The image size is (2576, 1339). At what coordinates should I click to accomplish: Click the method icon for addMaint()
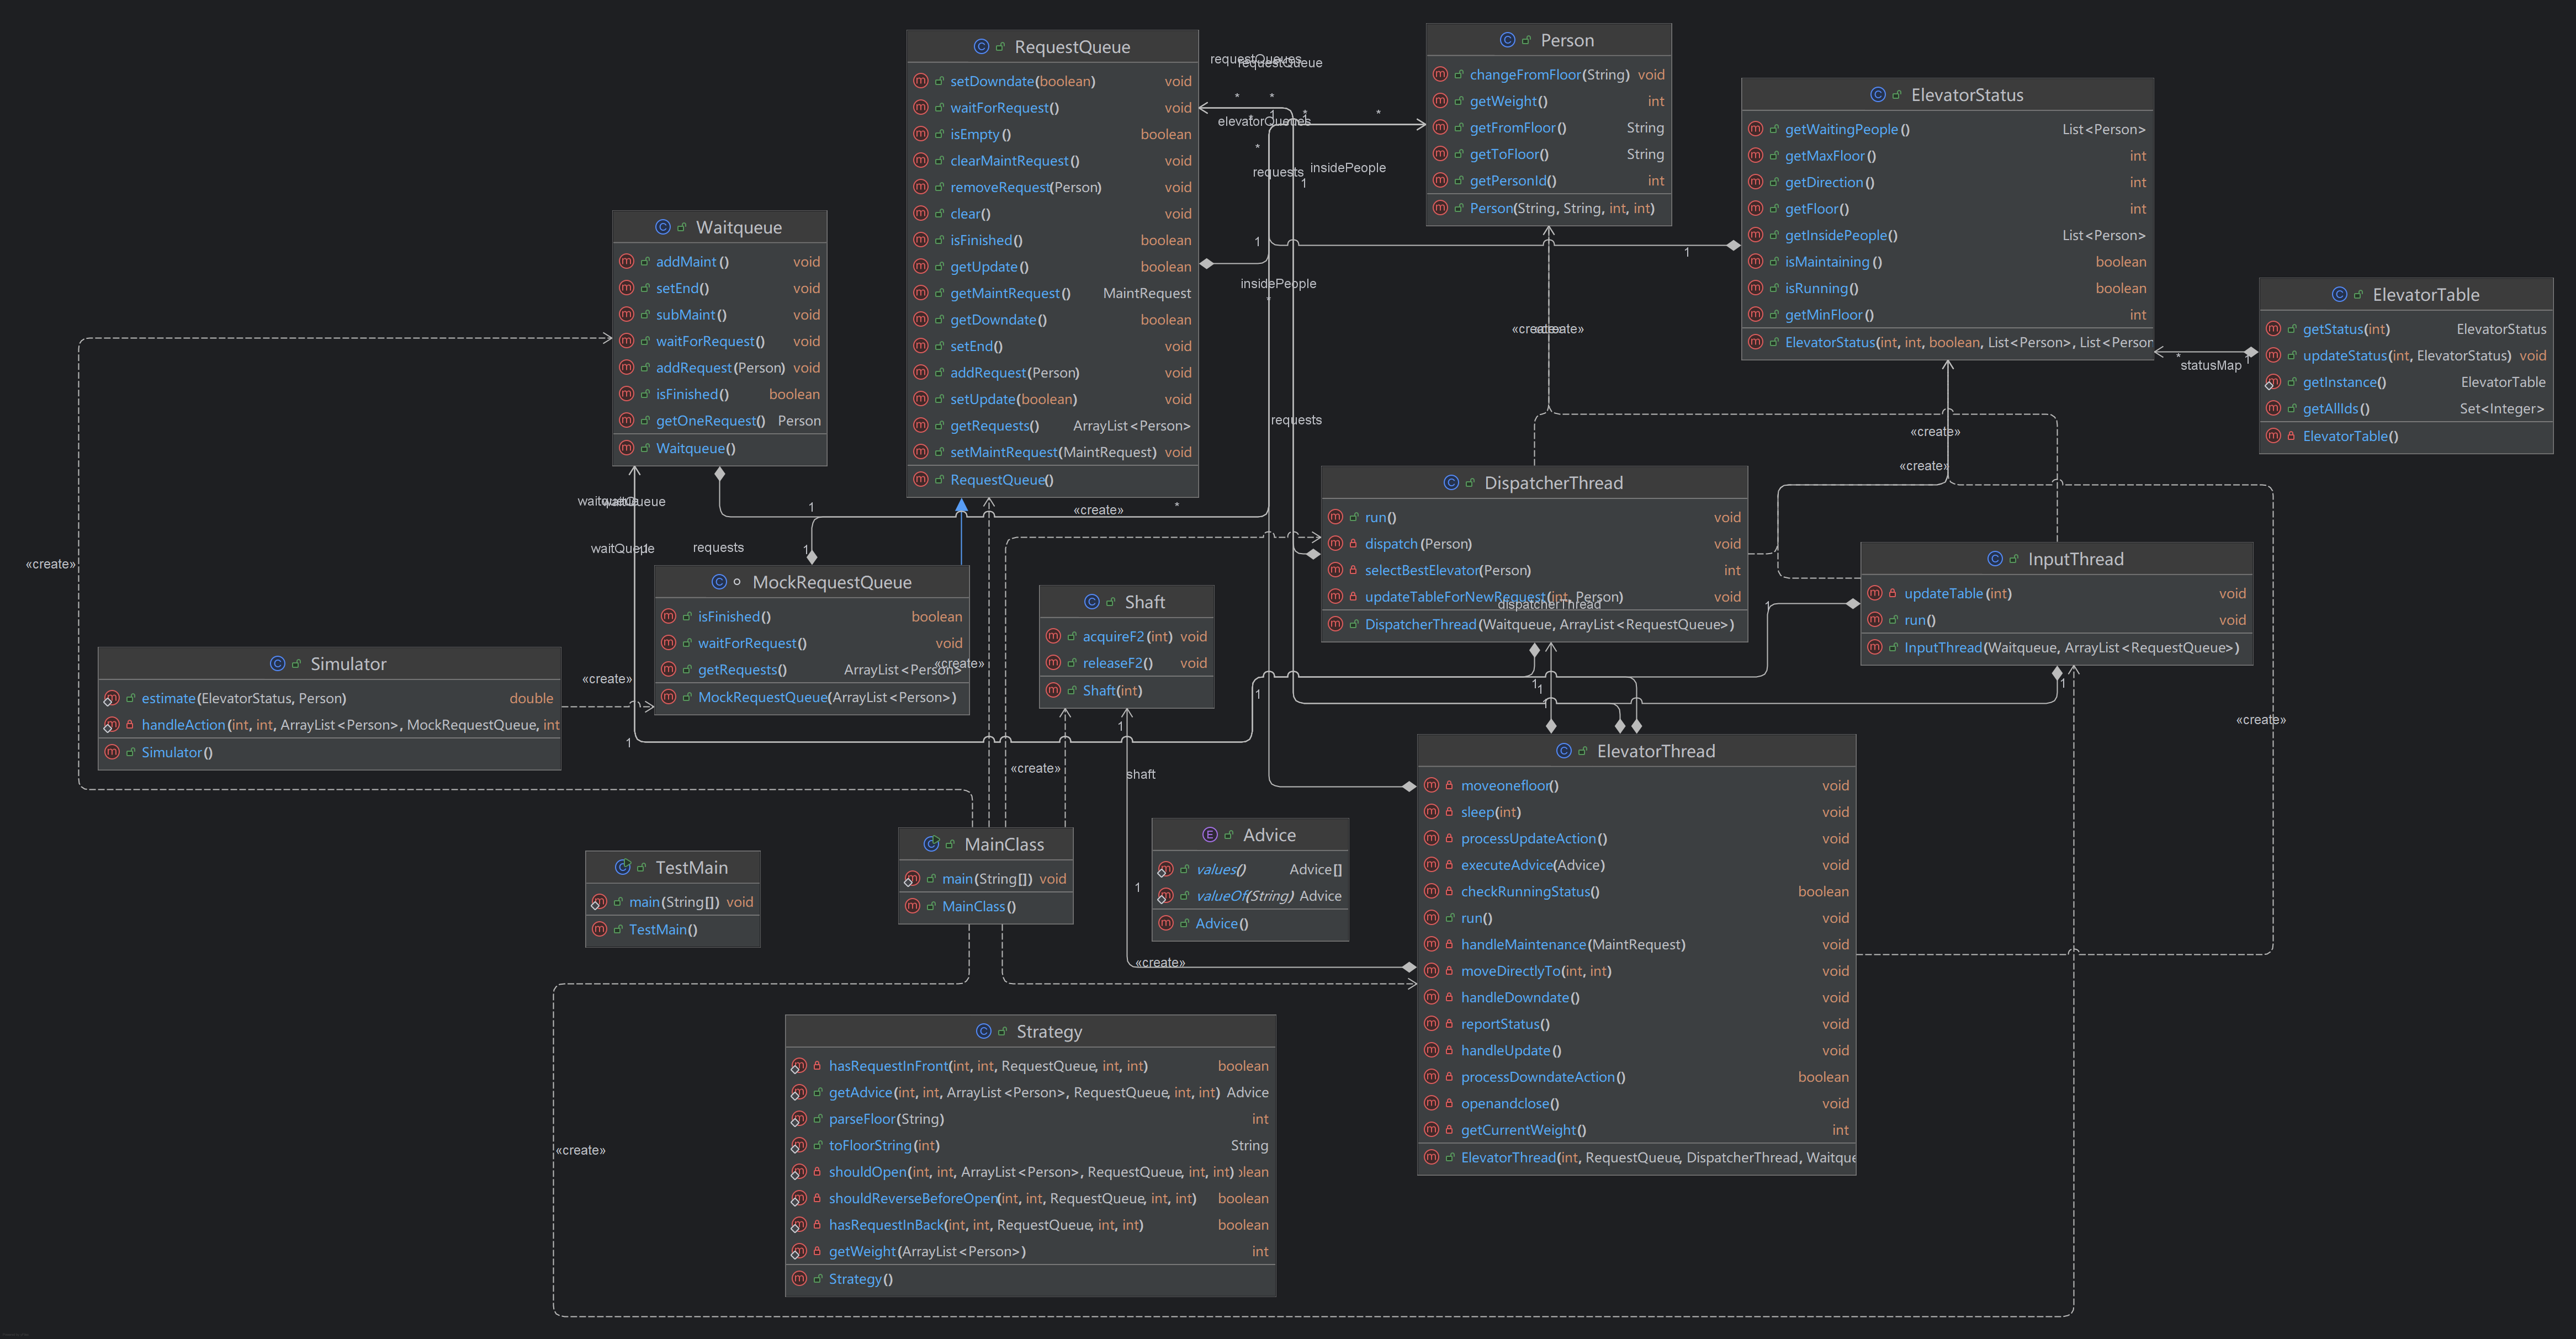[x=627, y=261]
